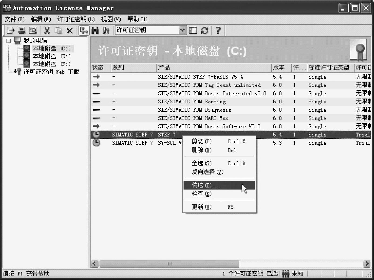This screenshot has height=280, width=374.
Task: Click the Help question mark icon
Action: [218, 30]
